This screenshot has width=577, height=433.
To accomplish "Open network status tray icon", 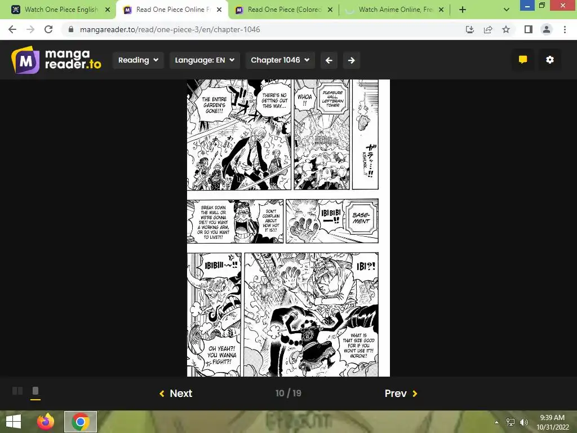I will (511, 422).
